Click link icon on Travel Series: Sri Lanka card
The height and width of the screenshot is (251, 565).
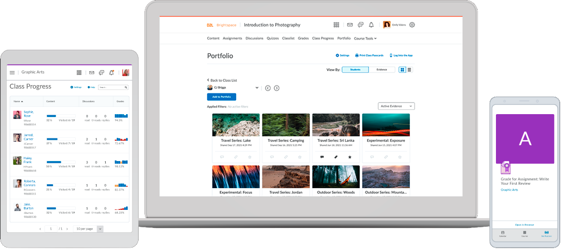click(336, 157)
